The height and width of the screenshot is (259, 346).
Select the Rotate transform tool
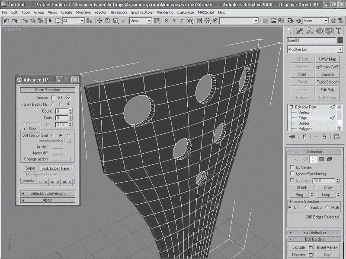(107, 21)
